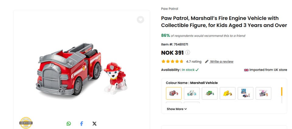Add product to wishlist with heart icon
Image resolution: width=292 pixels, height=129 pixels.
[140, 20]
